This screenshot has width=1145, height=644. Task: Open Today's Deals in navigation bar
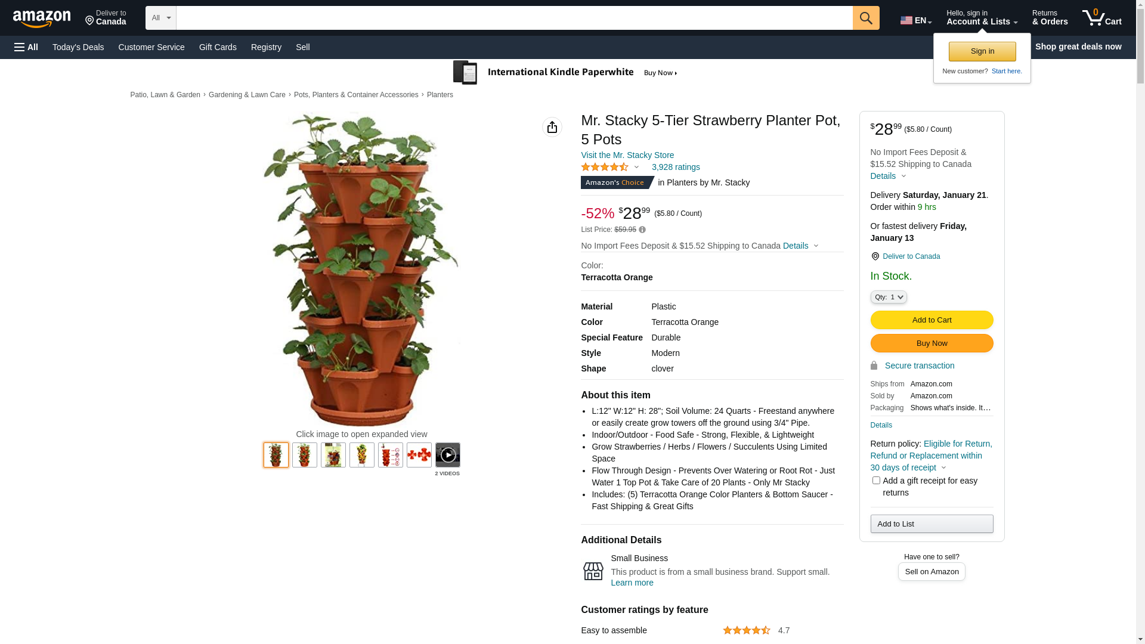pyautogui.click(x=78, y=47)
